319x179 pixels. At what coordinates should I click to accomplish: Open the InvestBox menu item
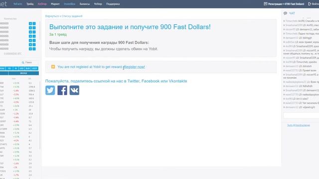69,4
